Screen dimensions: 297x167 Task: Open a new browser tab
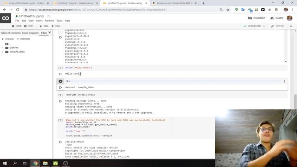click(203, 3)
